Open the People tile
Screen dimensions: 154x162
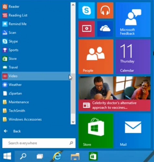[96, 57]
